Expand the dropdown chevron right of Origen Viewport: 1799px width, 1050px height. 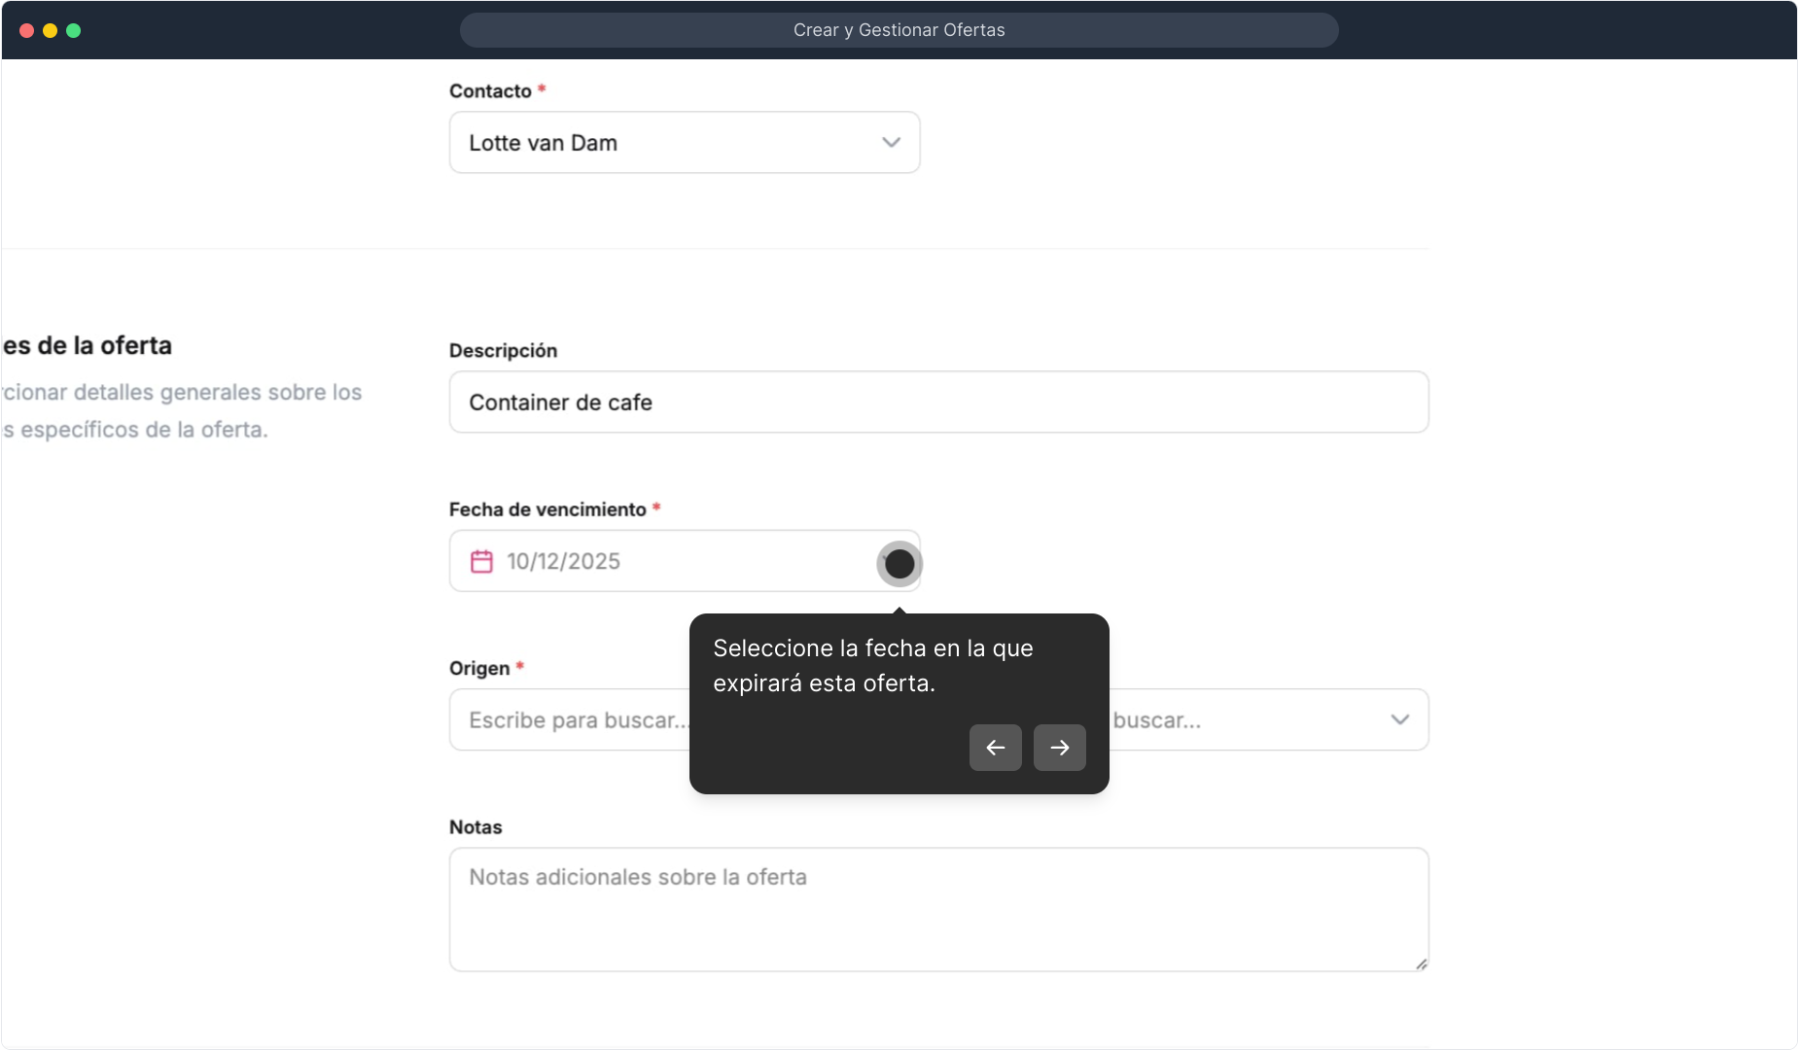[x=1399, y=720]
